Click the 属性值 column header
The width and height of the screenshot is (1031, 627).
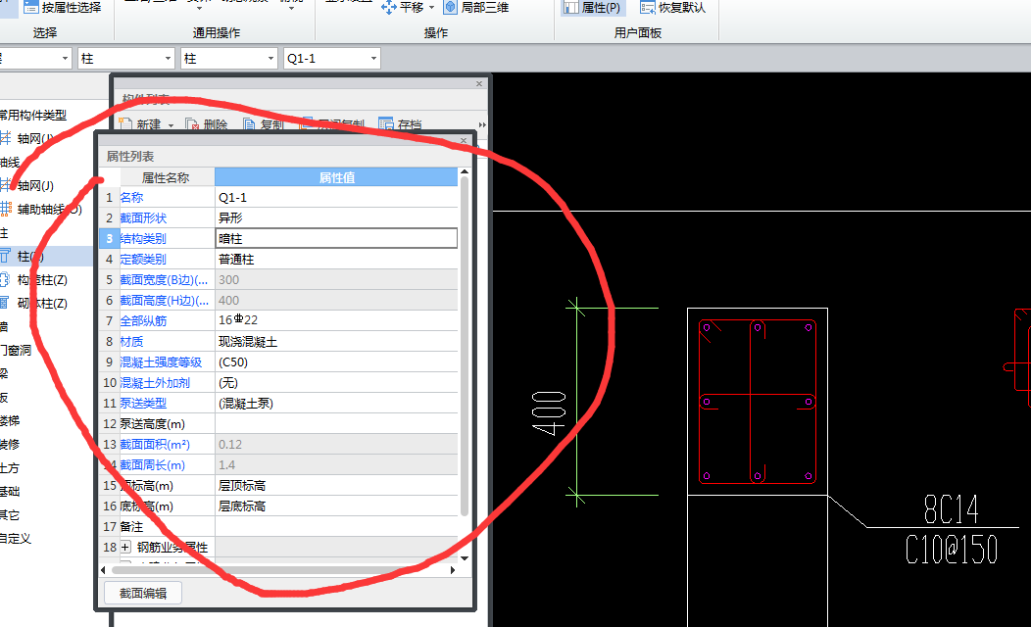coord(336,177)
